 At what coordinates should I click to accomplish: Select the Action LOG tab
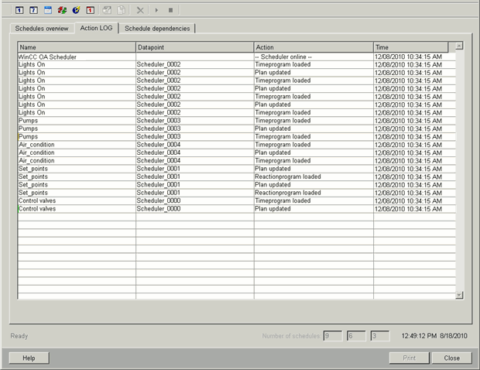point(97,29)
